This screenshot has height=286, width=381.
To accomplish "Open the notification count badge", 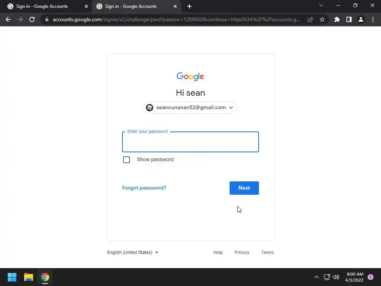I will coord(371,277).
